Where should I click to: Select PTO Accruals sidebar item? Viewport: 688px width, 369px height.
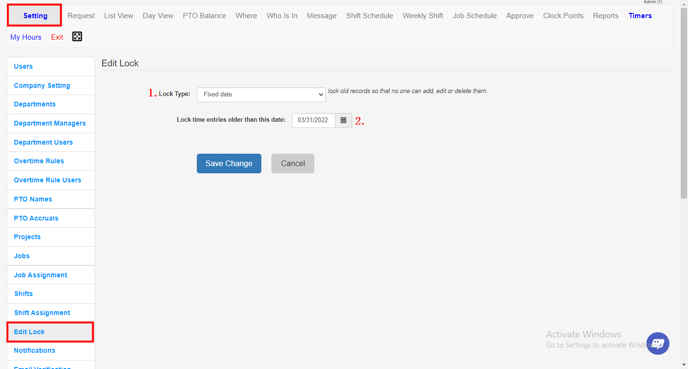[x=36, y=218]
